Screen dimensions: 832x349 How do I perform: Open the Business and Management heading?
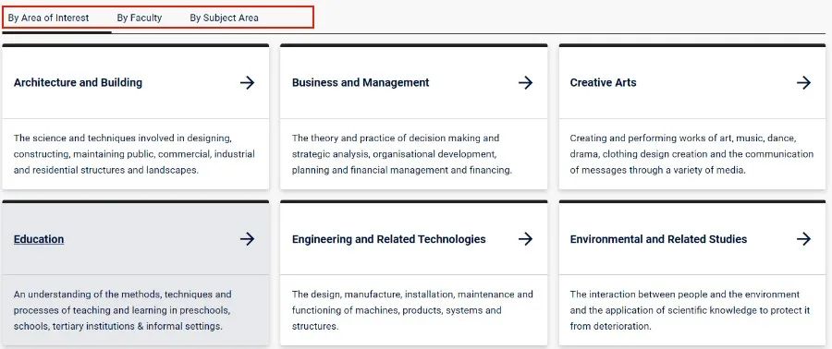point(361,82)
